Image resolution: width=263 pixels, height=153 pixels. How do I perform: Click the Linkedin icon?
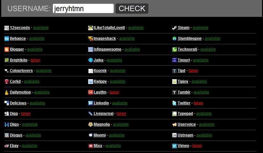tap(90, 103)
